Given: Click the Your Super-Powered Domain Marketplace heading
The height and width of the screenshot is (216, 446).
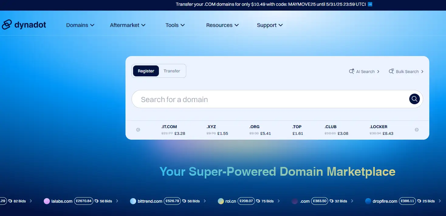Looking at the screenshot, I should 277,171.
